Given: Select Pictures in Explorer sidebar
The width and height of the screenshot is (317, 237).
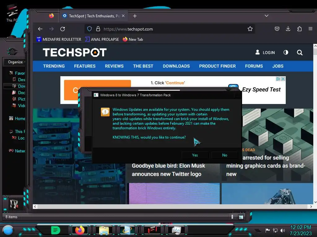Looking at the screenshot, I should (19, 99).
